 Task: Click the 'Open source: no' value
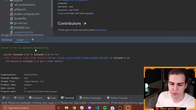[x=25, y=88]
